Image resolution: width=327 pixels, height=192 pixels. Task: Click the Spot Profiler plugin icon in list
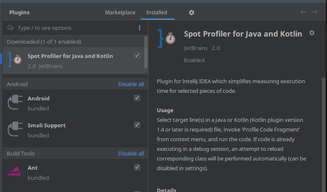pyautogui.click(x=15, y=60)
